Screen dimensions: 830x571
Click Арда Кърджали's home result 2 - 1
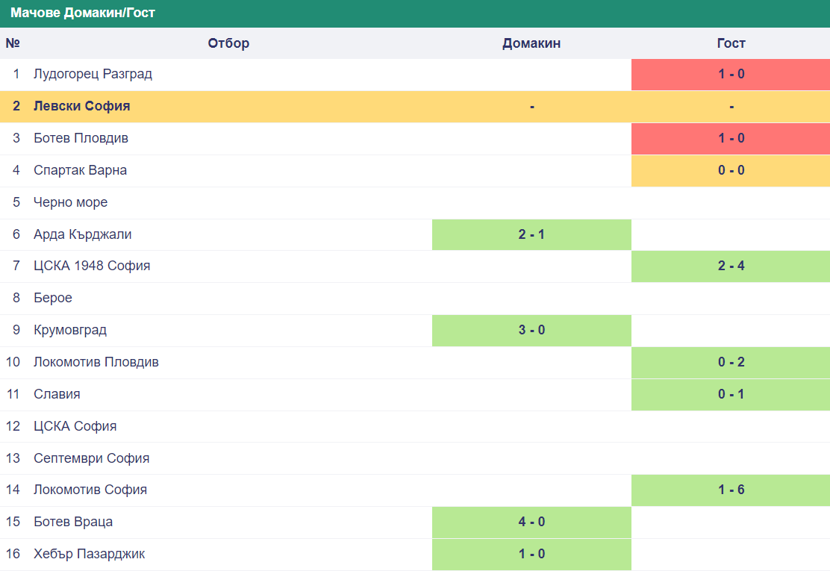(x=531, y=234)
